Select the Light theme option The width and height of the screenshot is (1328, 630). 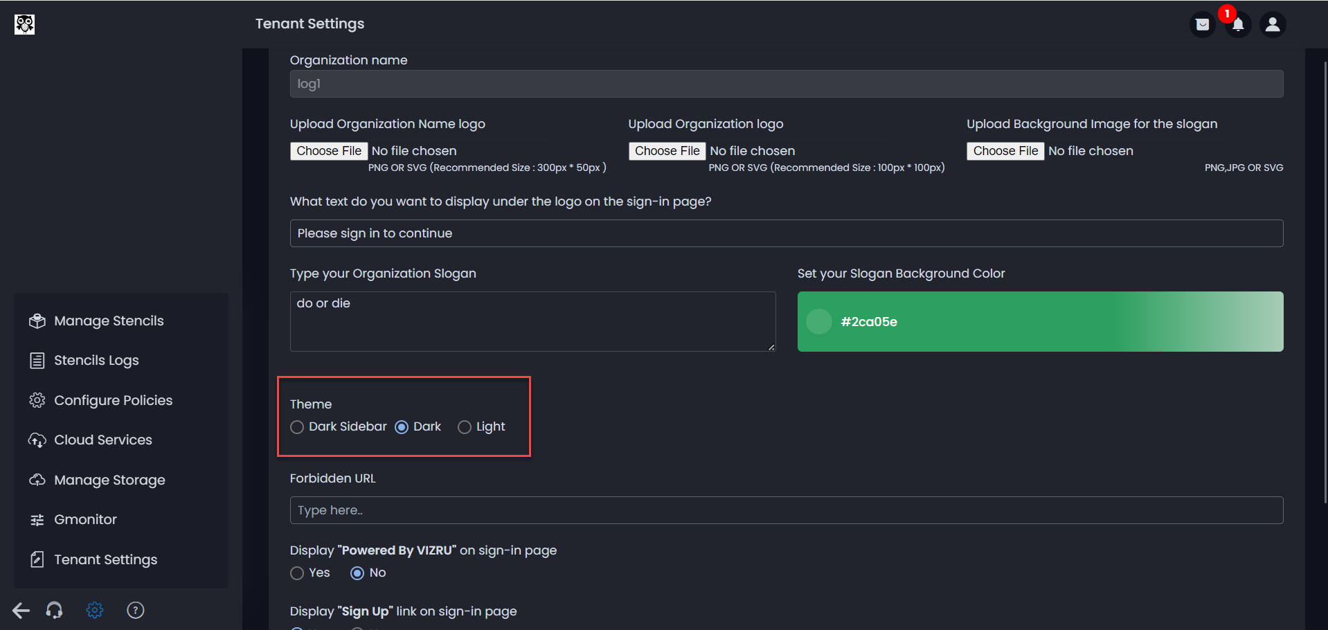click(x=465, y=427)
